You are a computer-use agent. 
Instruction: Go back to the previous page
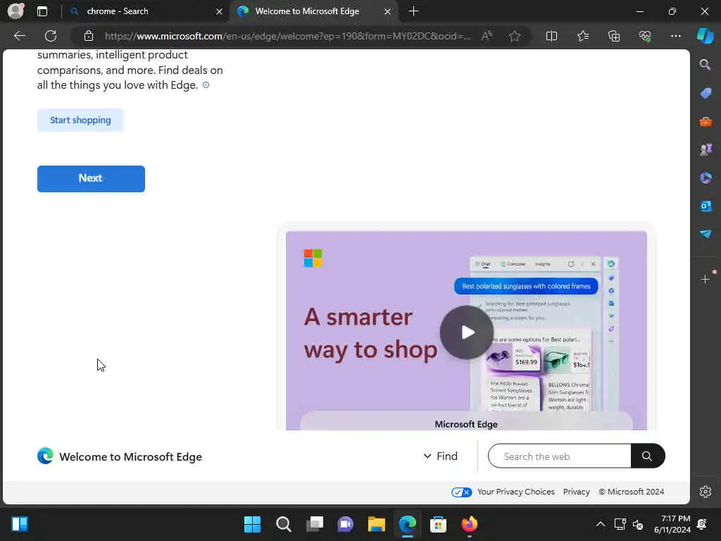[19, 36]
